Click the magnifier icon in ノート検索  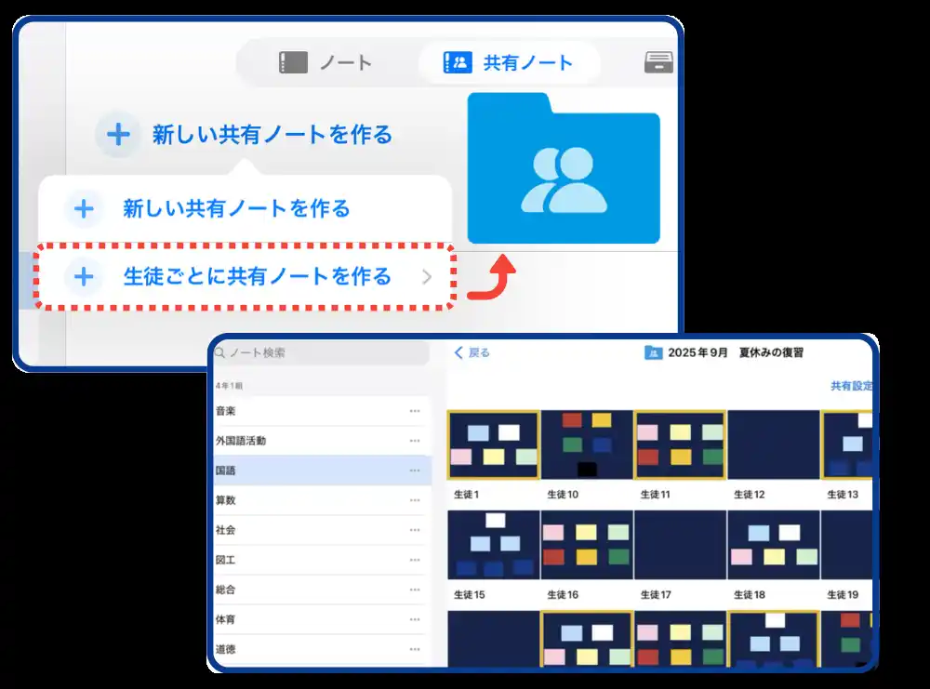[220, 353]
